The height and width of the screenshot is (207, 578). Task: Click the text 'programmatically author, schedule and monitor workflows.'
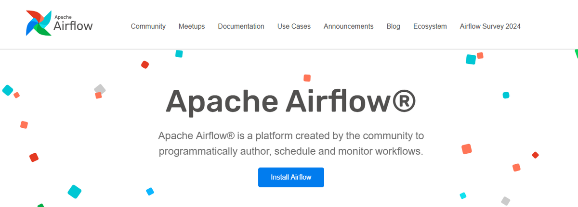[x=291, y=151]
